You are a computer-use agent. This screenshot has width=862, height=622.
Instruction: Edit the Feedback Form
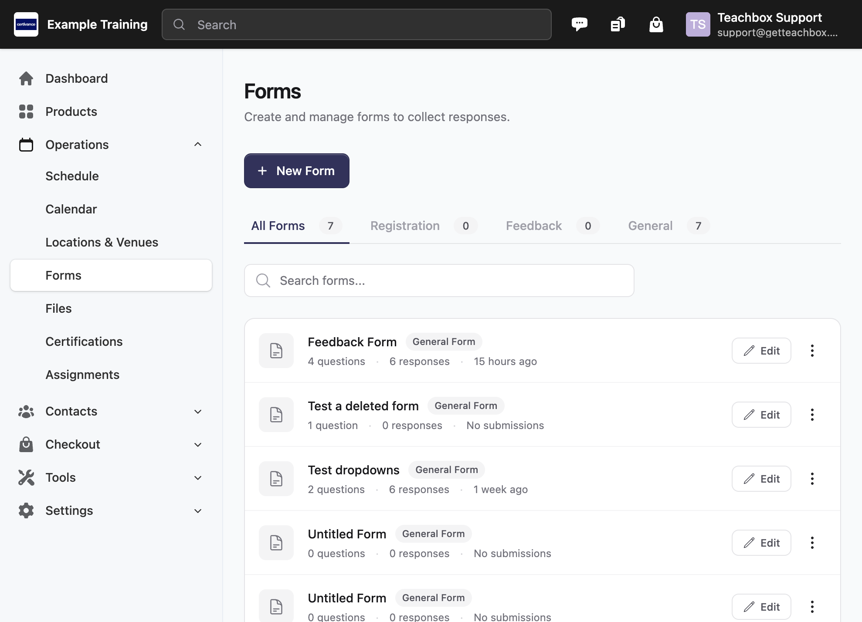761,351
